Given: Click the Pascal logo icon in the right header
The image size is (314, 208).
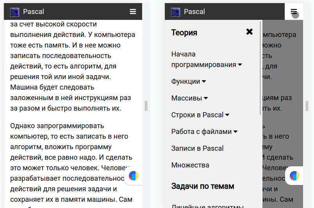Looking at the screenshot, I should coord(176,12).
